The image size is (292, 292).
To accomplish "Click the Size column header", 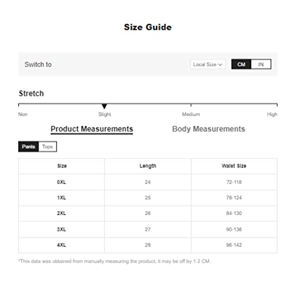I will pos(61,166).
